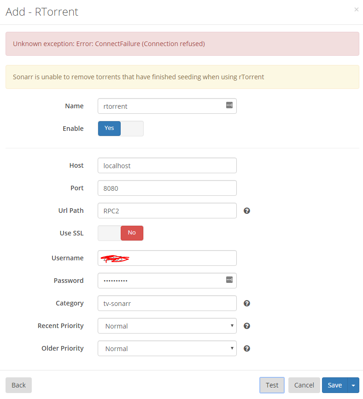The image size is (363, 399).
Task: Click the Password input field
Action: pyautogui.click(x=167, y=281)
